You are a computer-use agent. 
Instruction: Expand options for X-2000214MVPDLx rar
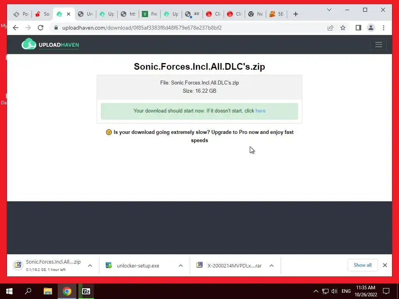tap(272, 266)
